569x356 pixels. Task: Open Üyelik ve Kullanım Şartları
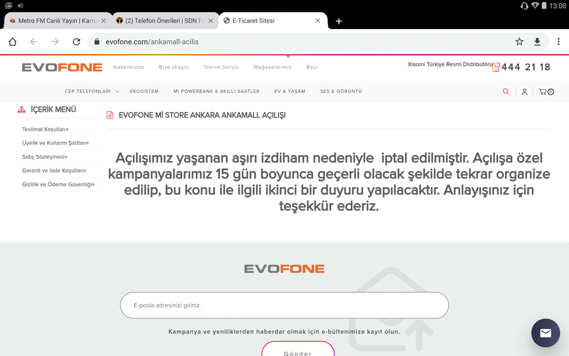[x=55, y=143]
